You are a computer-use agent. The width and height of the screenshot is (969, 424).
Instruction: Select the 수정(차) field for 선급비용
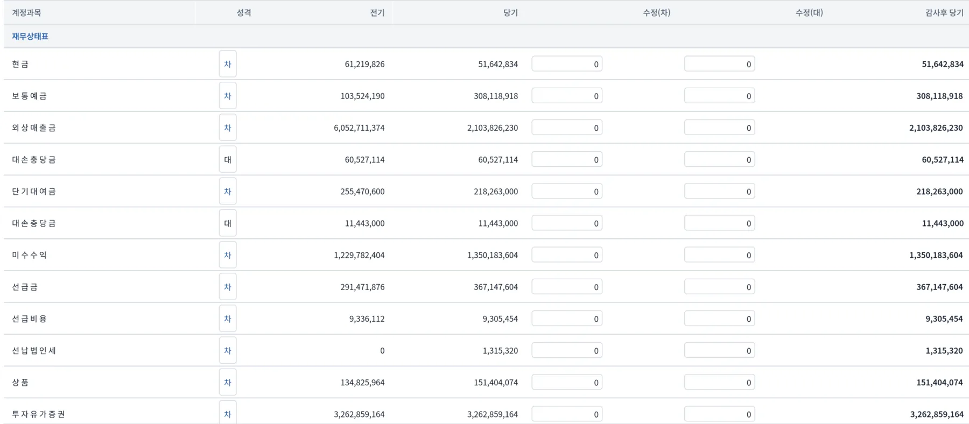tap(567, 319)
